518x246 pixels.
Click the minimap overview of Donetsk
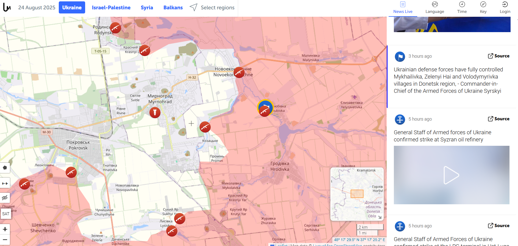click(357, 194)
